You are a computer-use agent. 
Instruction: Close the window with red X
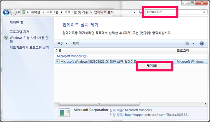202,3
